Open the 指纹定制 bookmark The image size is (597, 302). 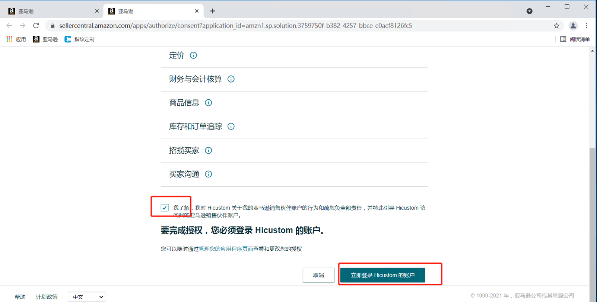click(x=79, y=39)
